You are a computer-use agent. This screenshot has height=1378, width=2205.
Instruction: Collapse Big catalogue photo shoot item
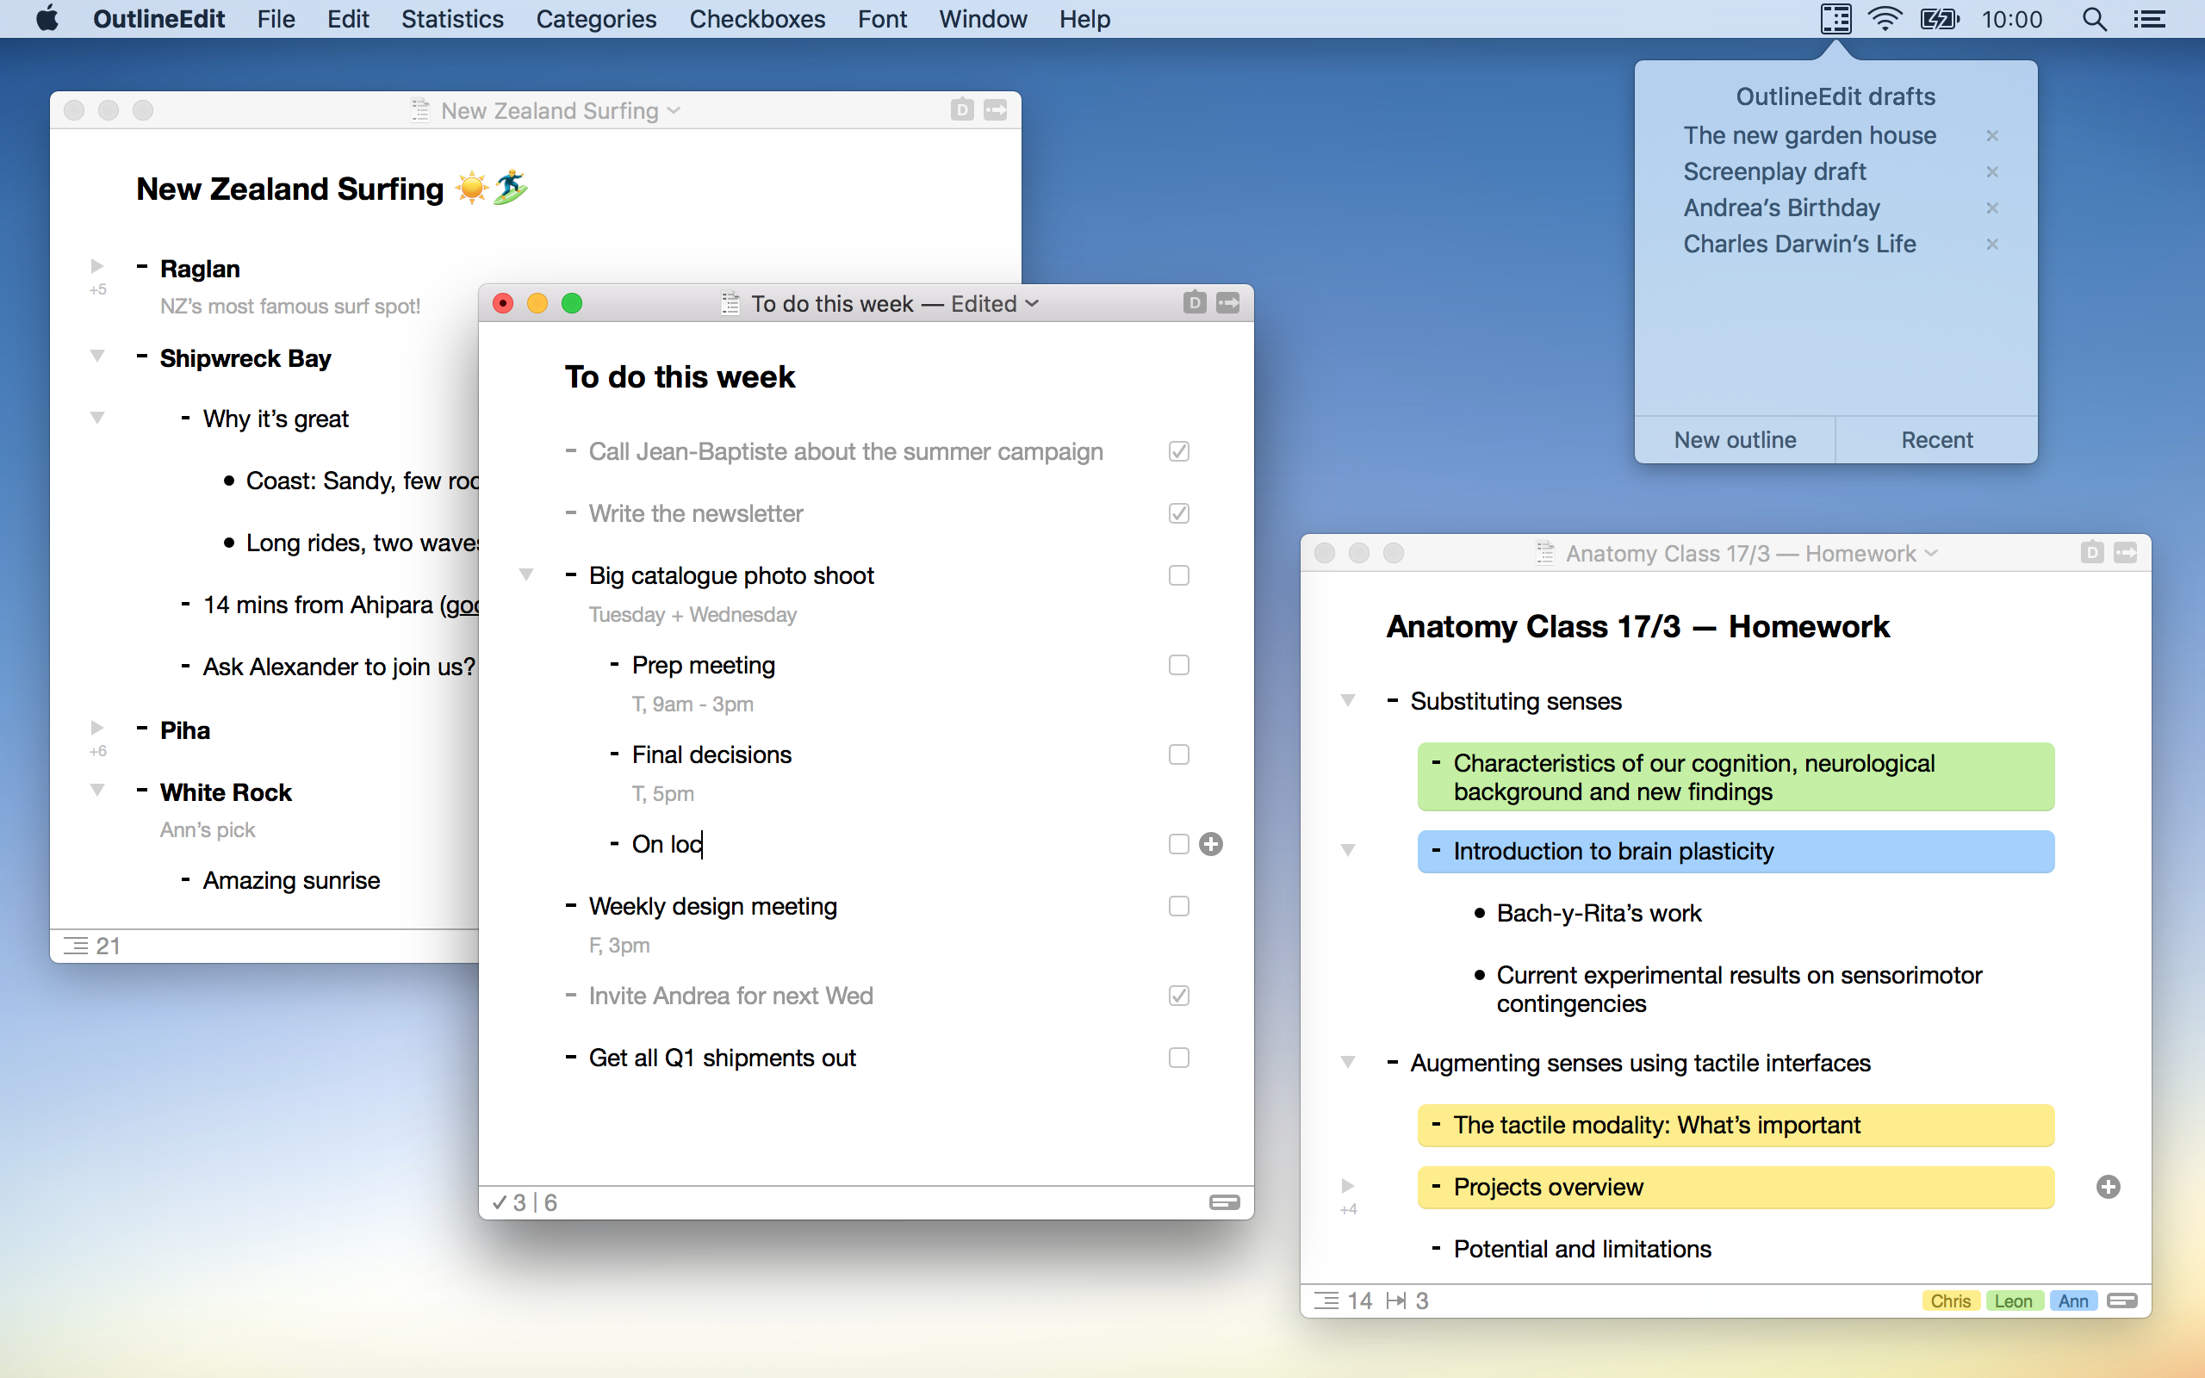pos(525,574)
